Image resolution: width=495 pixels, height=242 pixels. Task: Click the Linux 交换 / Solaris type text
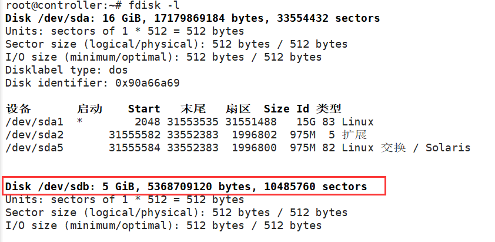tap(406, 147)
